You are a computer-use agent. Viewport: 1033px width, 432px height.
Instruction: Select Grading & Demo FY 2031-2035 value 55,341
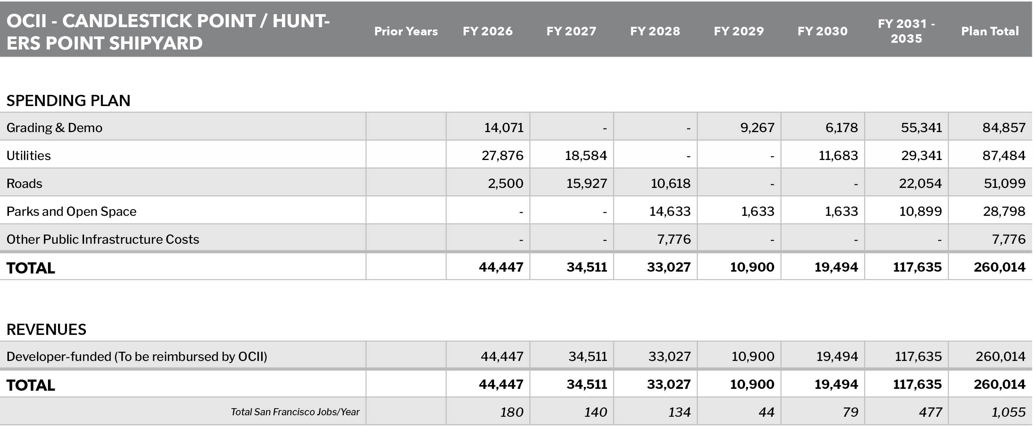click(921, 128)
